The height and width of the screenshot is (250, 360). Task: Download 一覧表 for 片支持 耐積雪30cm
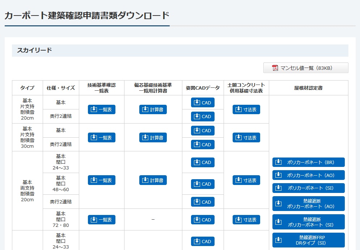click(x=101, y=138)
